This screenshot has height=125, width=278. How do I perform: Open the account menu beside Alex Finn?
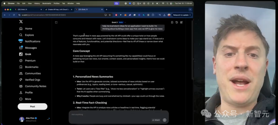point(48,119)
